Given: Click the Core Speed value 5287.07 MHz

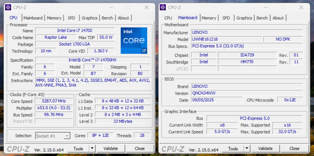Looking at the screenshot, I should [54, 101].
